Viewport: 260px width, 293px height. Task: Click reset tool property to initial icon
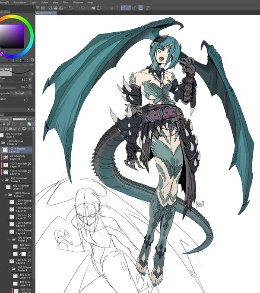tap(29, 110)
